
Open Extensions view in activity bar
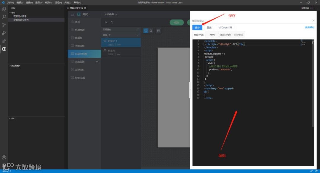pyautogui.click(x=4, y=41)
